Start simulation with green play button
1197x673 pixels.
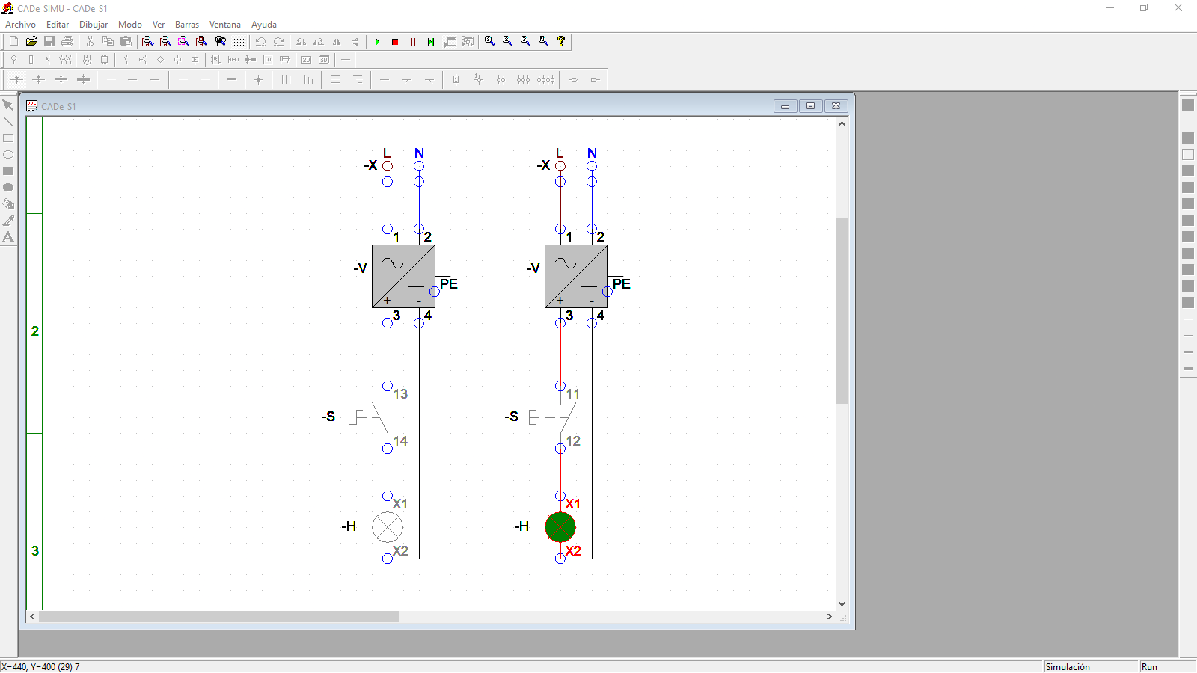tap(377, 42)
